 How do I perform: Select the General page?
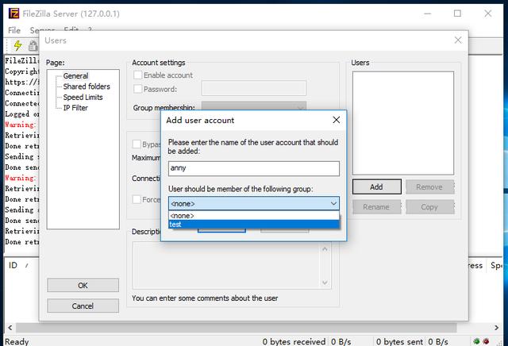[x=75, y=76]
